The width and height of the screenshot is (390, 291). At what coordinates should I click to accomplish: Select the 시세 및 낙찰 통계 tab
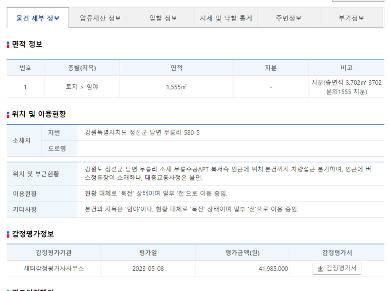click(x=226, y=18)
